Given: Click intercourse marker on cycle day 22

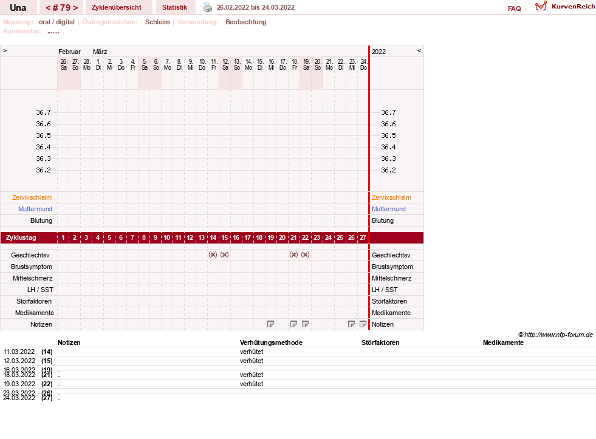Looking at the screenshot, I should point(305,255).
